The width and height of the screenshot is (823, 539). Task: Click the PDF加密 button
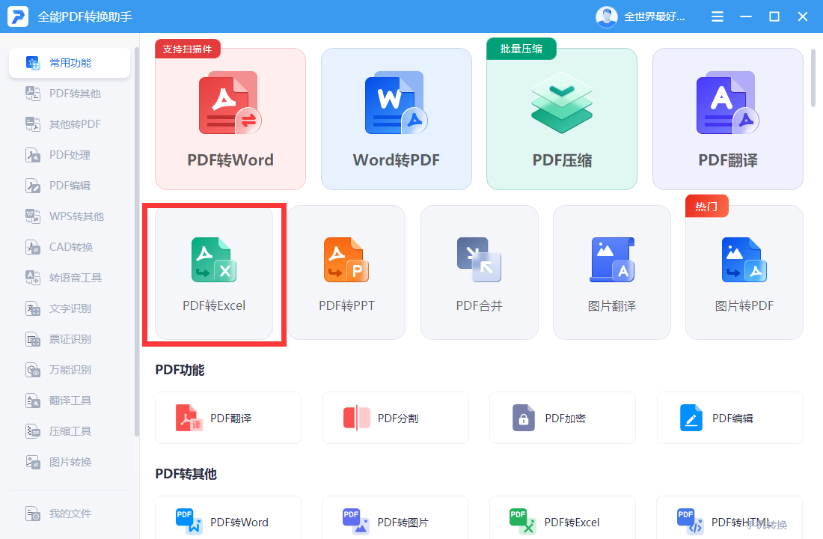click(x=563, y=418)
